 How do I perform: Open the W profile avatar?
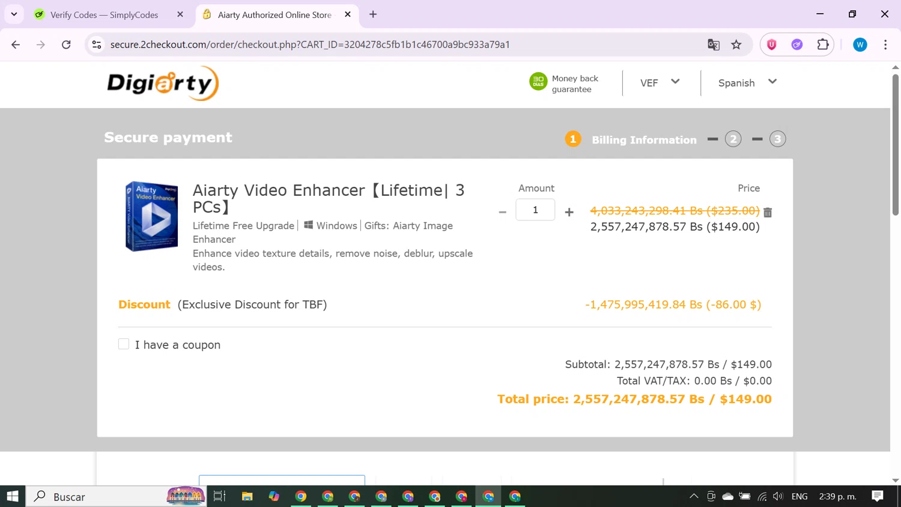860,44
